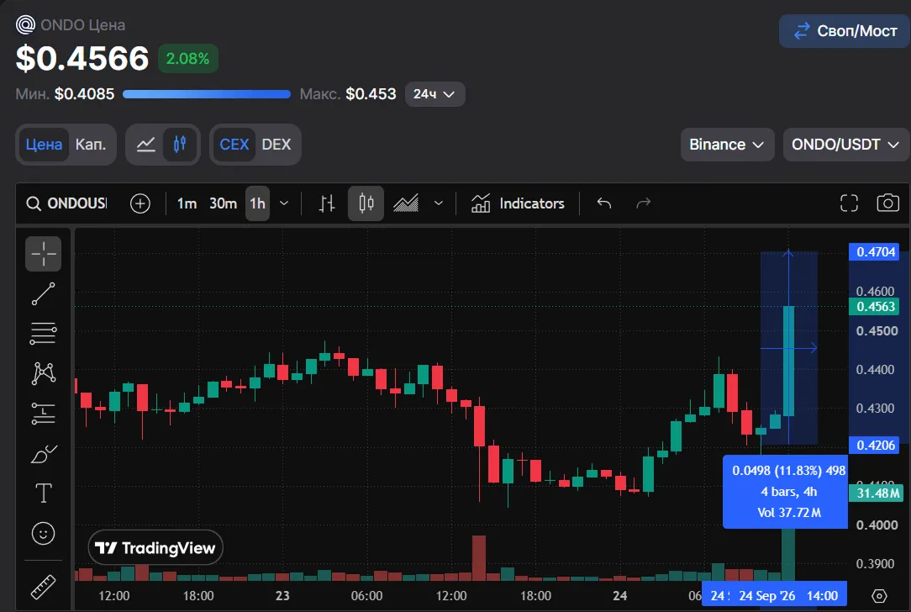Viewport: 911px width, 612px height.
Task: Click the Своп/Мост button
Action: pos(845,31)
